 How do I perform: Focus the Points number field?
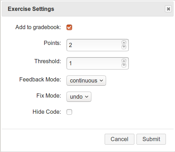(98, 45)
